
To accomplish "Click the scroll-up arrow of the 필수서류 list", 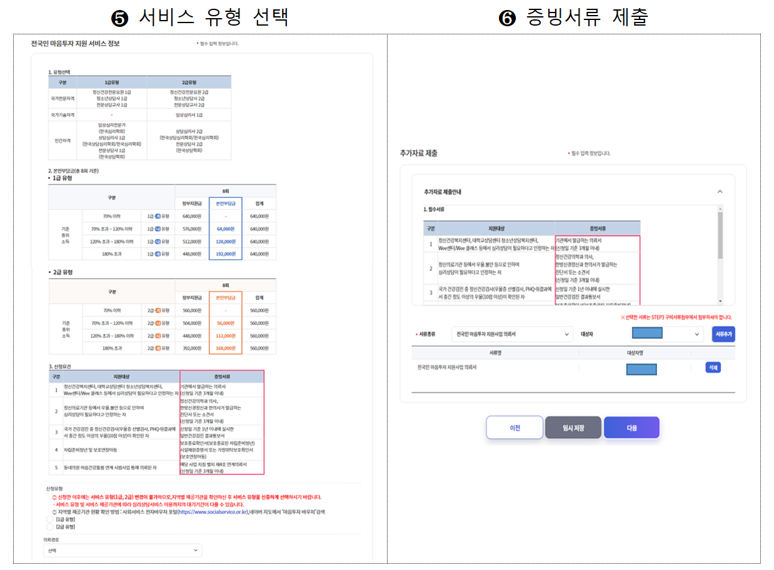I will click(720, 209).
